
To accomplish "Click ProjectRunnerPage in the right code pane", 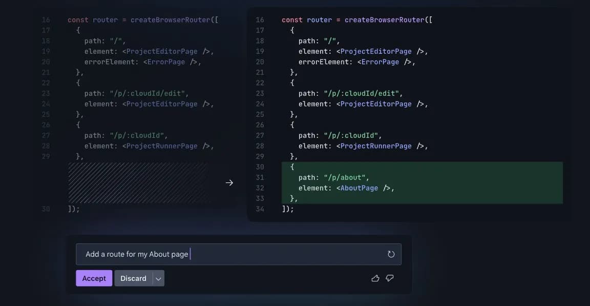I will 376,146.
